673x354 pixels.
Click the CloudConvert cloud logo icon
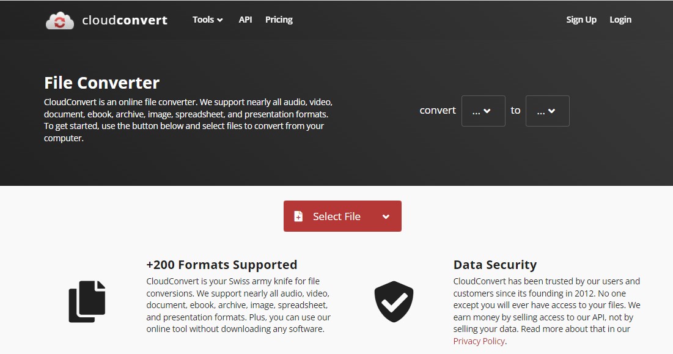point(59,20)
